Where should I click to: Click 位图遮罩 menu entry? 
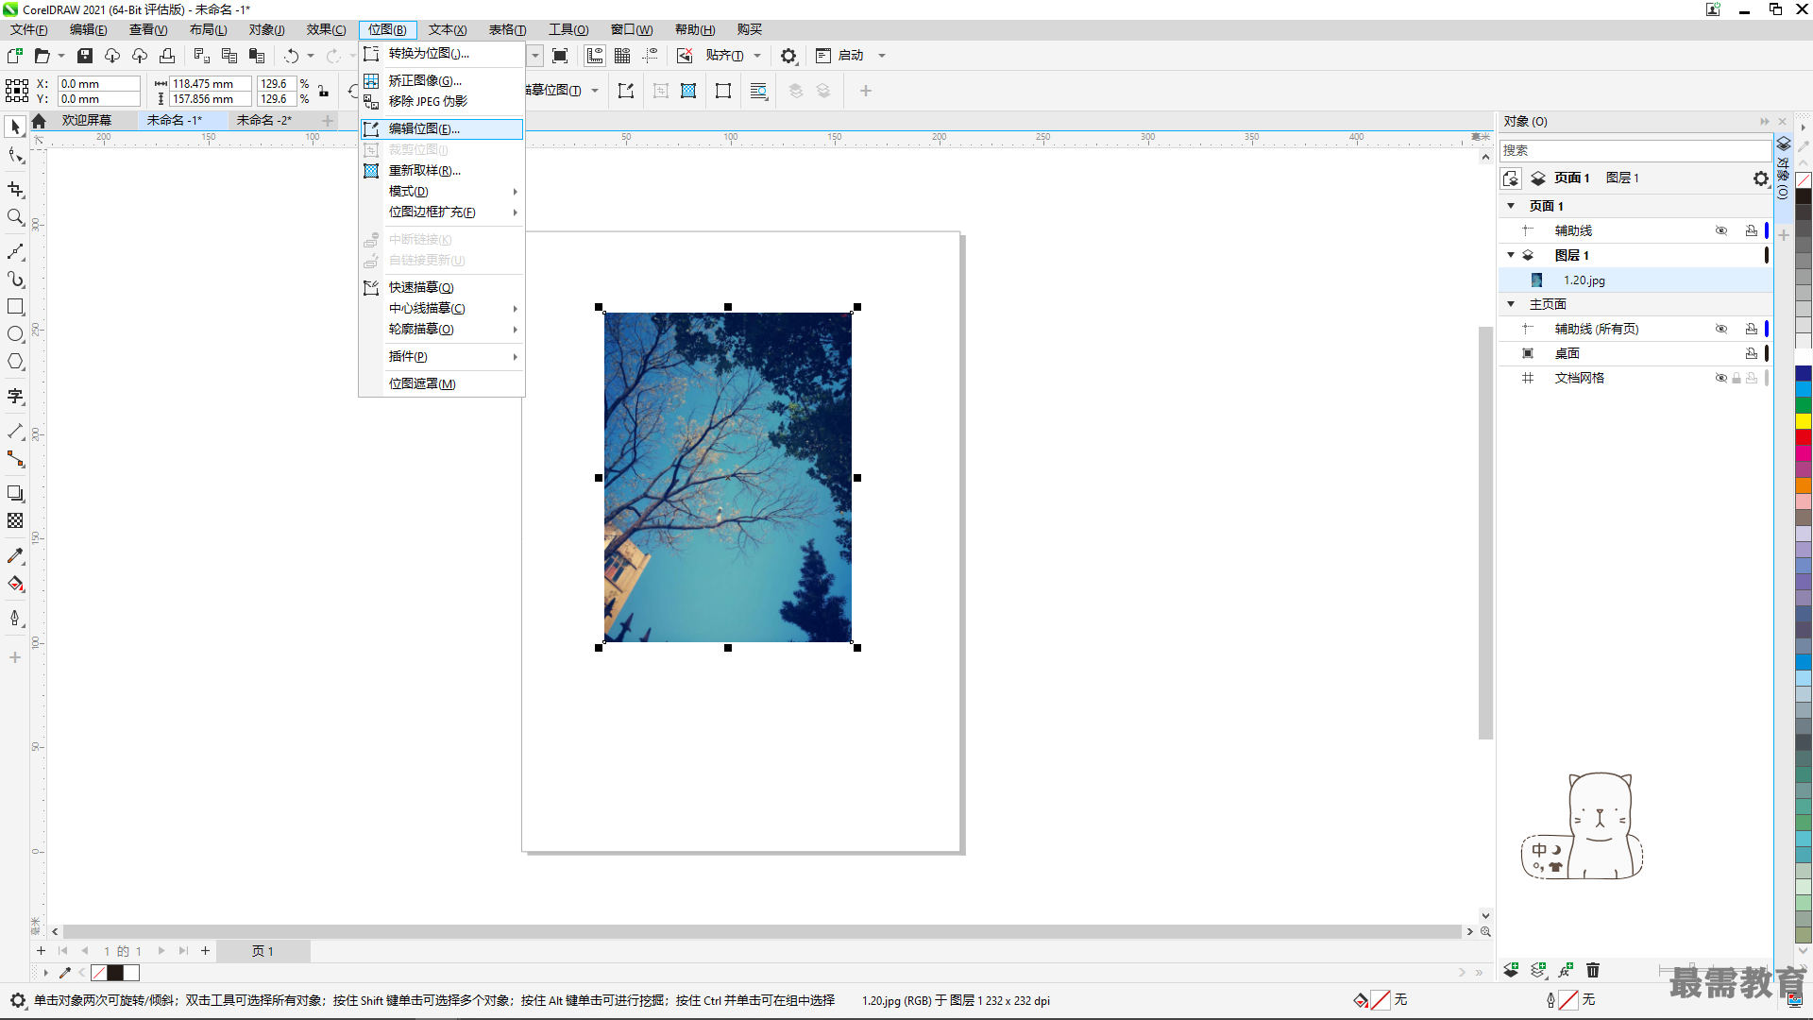442,383
